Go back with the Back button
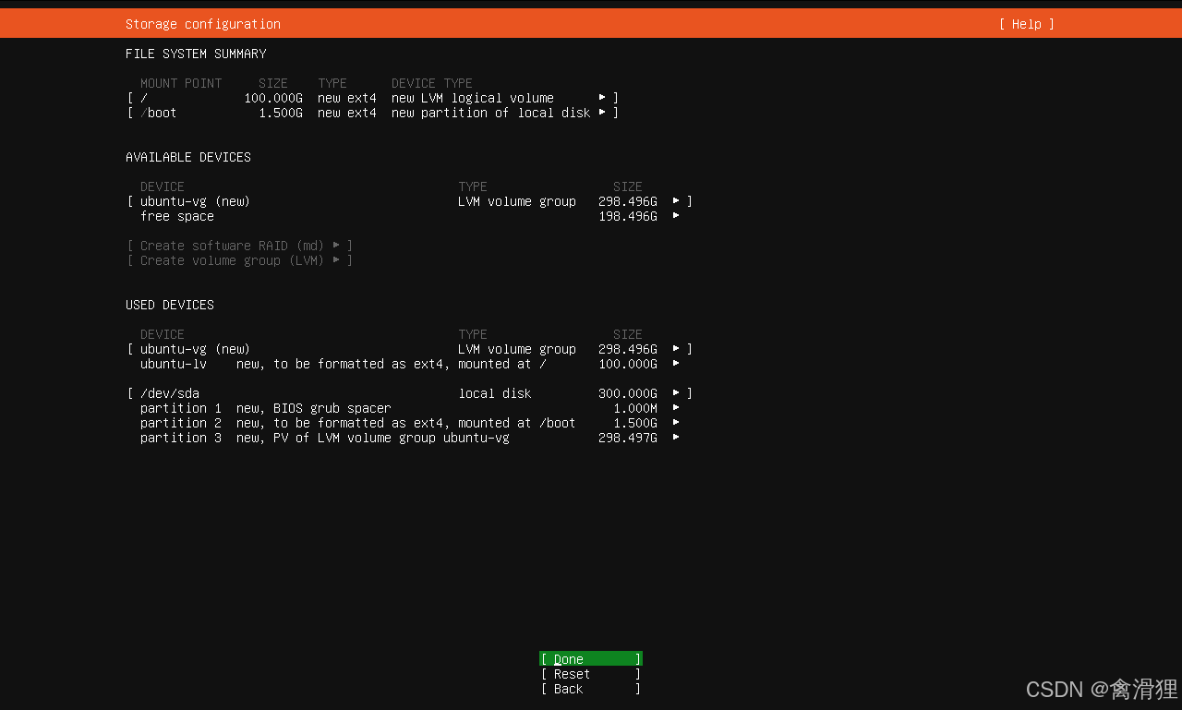 click(591, 689)
